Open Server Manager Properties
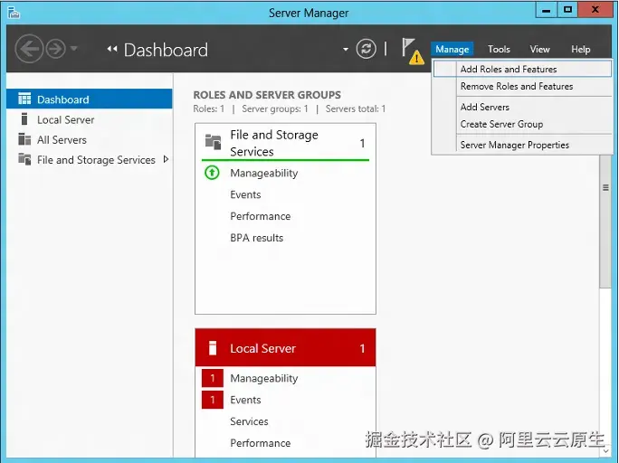The width and height of the screenshot is (619, 463). tap(522, 145)
